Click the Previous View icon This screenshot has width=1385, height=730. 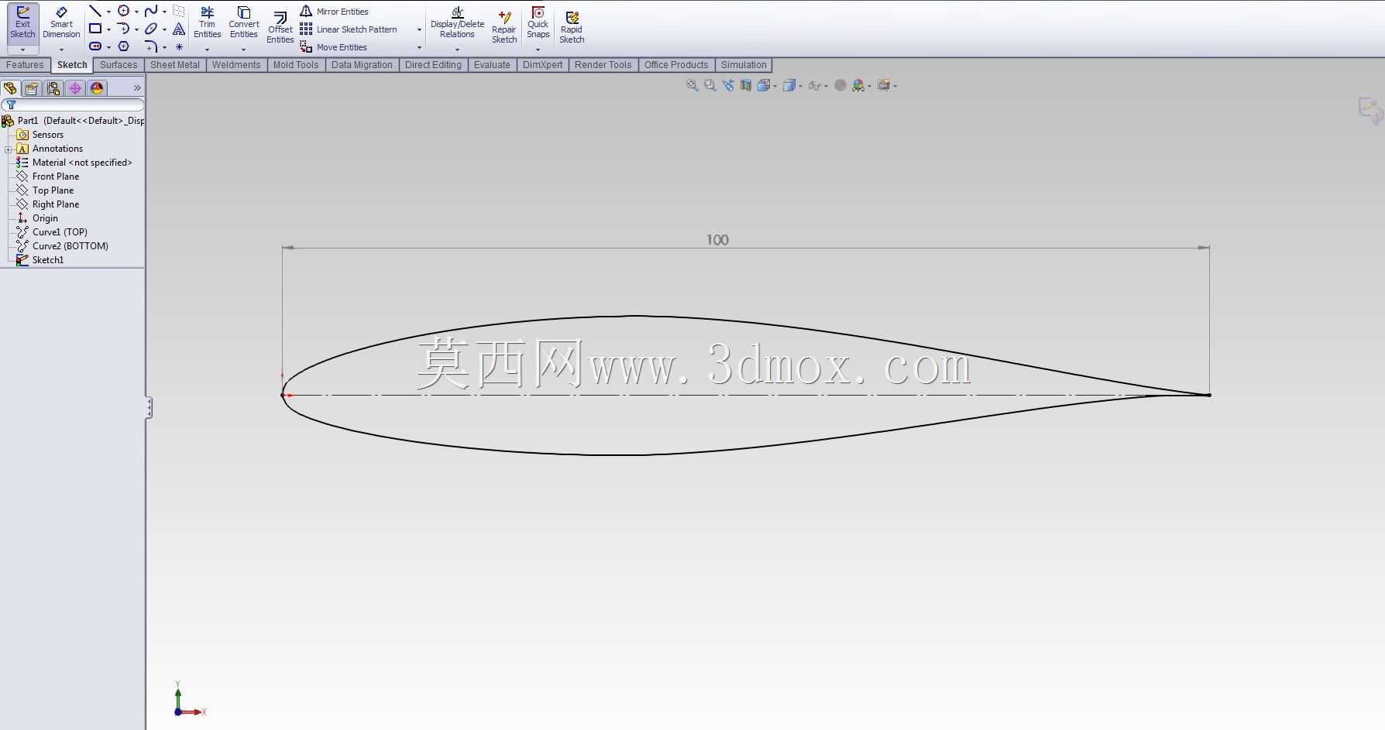tap(728, 85)
